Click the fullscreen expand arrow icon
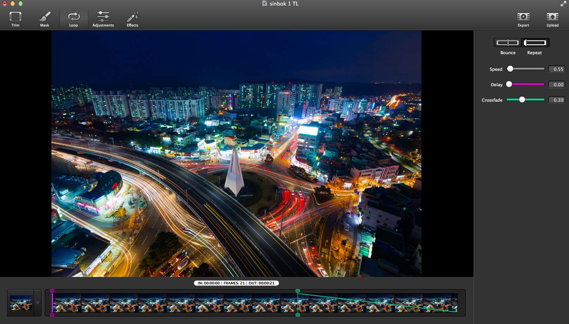 pos(563,4)
